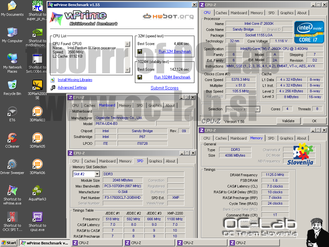Open the Processor #1 selection dropdown

tap(258, 109)
